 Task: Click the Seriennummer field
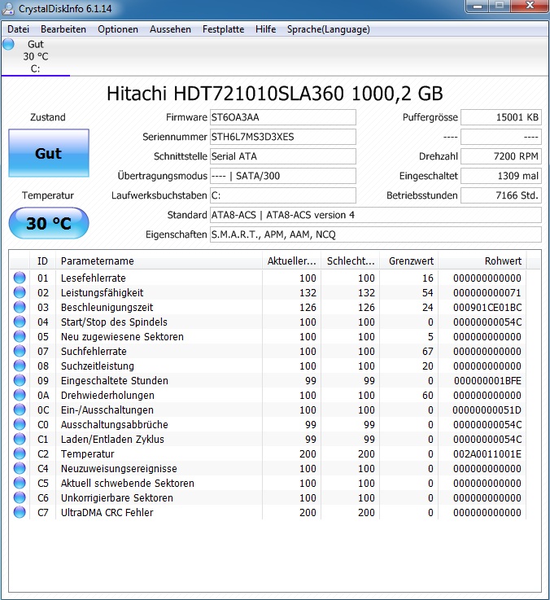point(282,137)
